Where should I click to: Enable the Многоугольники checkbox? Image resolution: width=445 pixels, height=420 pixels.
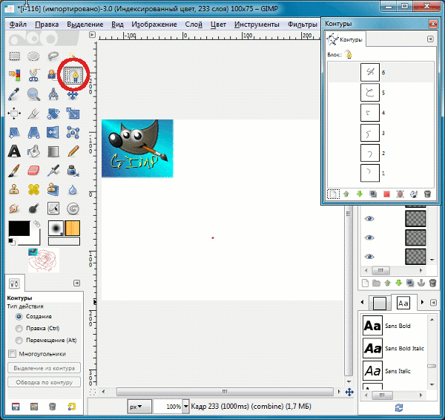click(x=12, y=354)
